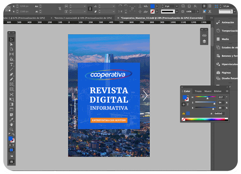Select the Gap tool
This screenshot has height=174, width=241.
click(x=11, y=54)
